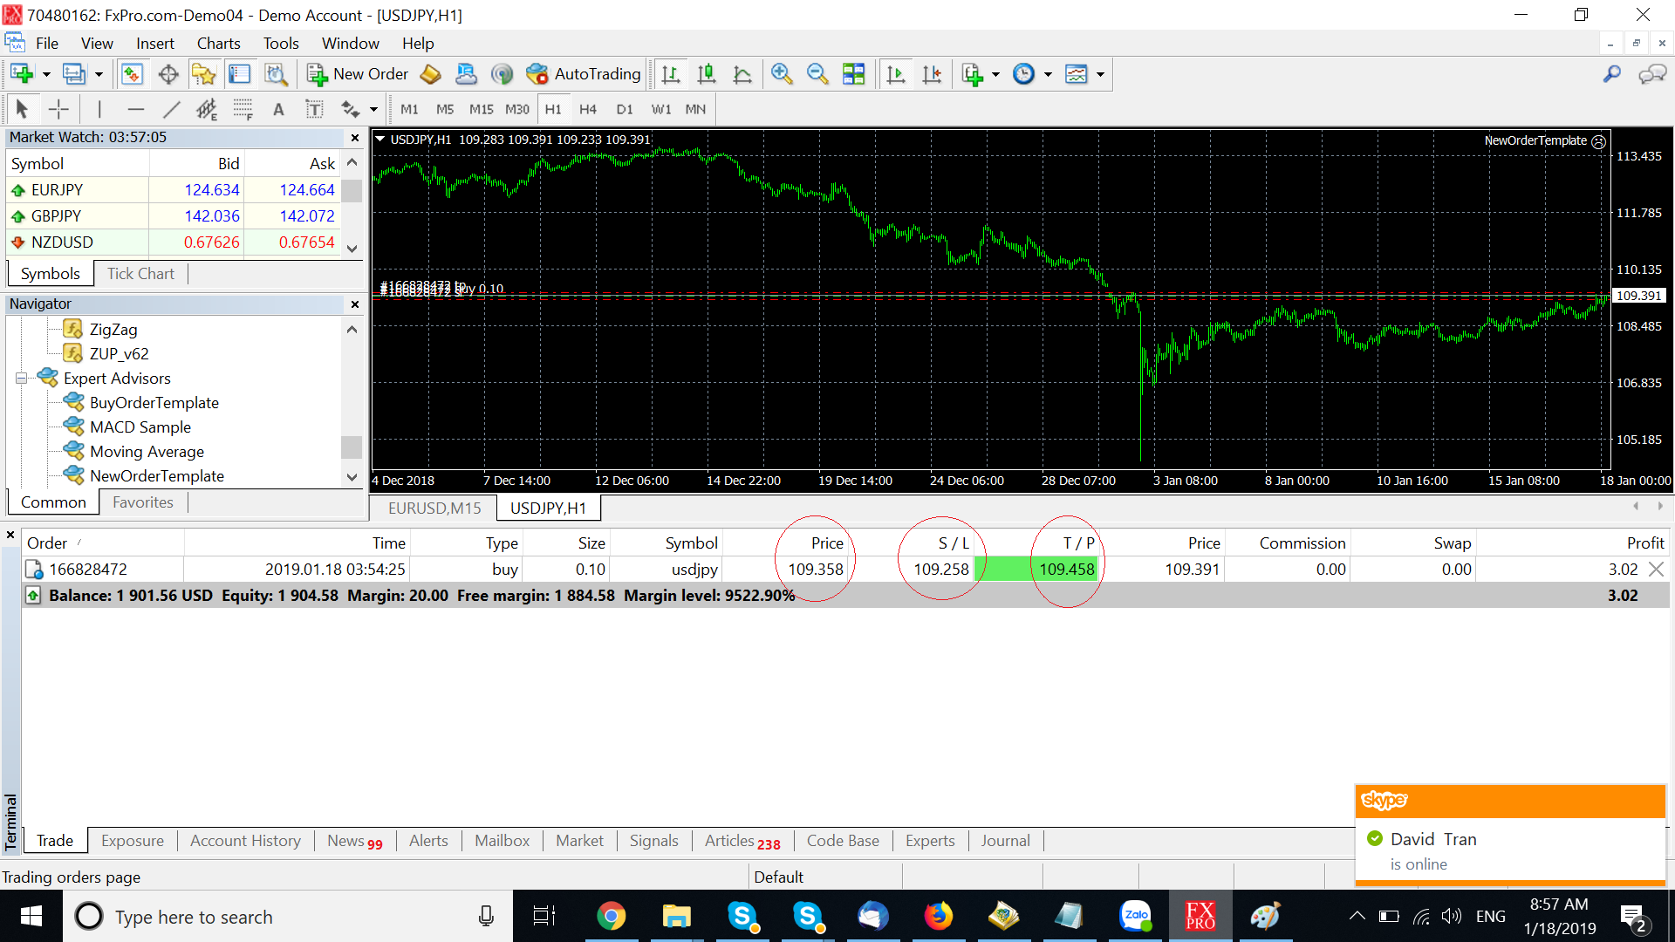The image size is (1675, 942).
Task: Switch chart to candlesticks view
Action: [x=707, y=74]
